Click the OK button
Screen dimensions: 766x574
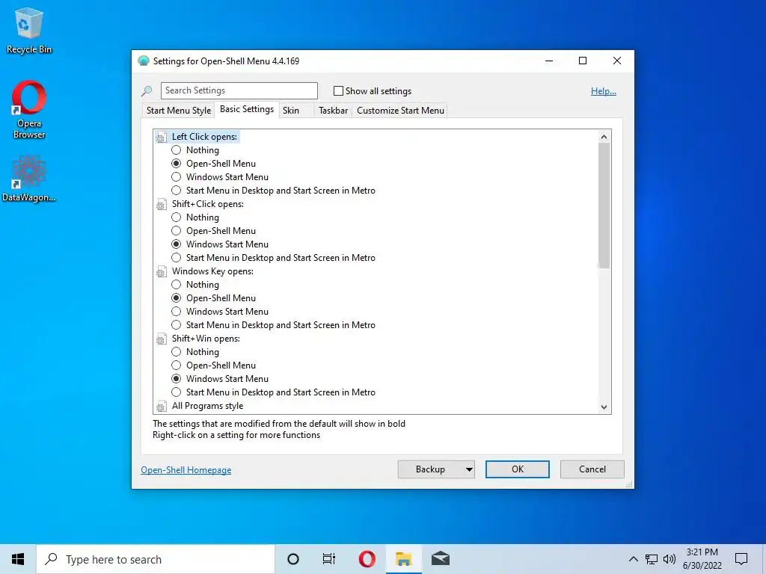tap(518, 469)
